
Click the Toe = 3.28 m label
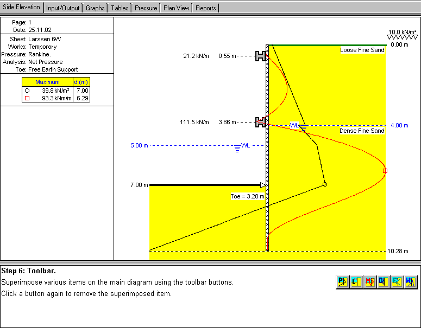coord(247,196)
